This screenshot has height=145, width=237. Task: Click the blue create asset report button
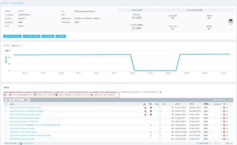click(x=32, y=36)
